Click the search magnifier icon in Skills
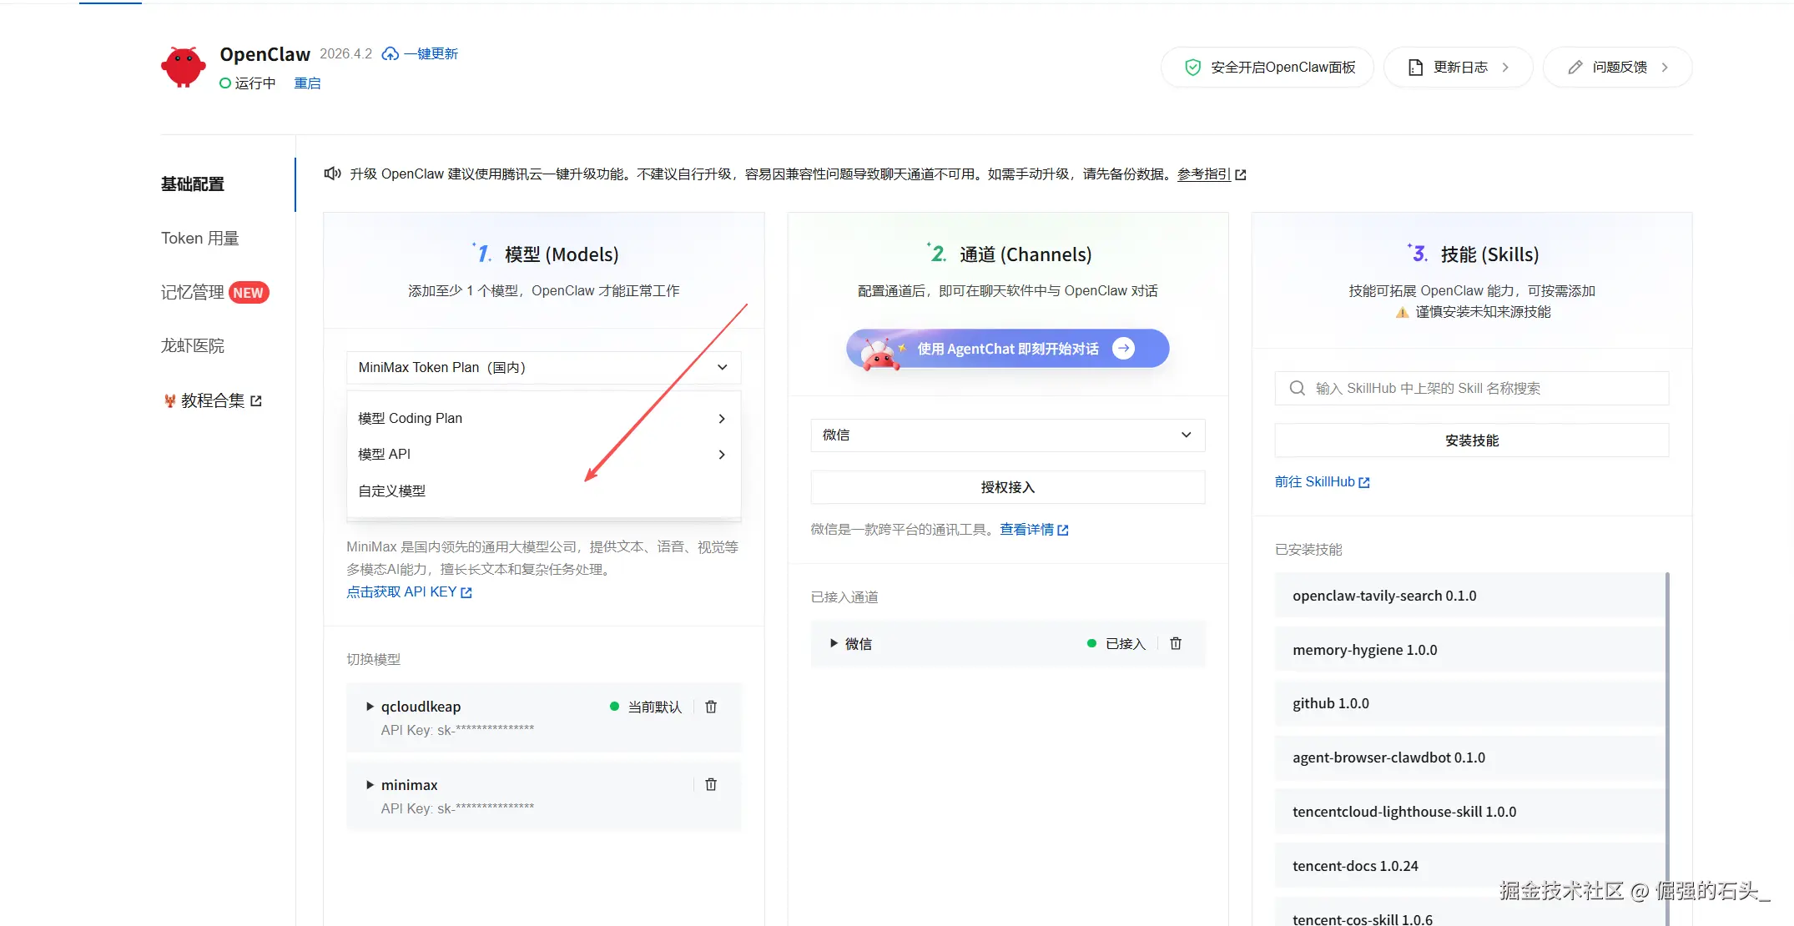This screenshot has height=926, width=1794. pyautogui.click(x=1297, y=388)
